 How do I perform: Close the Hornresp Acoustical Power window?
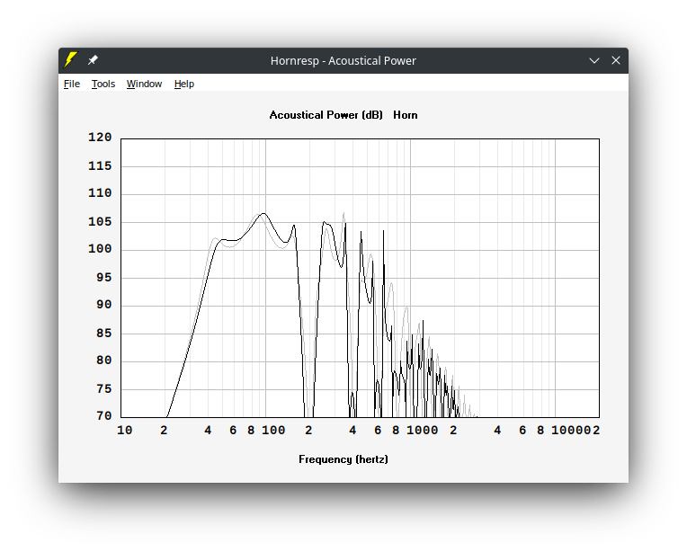[616, 60]
